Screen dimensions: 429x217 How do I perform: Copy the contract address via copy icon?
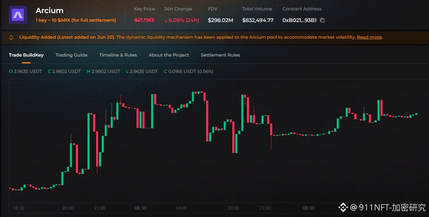click(x=322, y=20)
